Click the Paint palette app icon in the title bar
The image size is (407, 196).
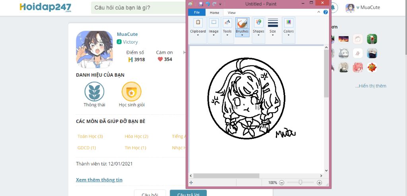pos(190,4)
